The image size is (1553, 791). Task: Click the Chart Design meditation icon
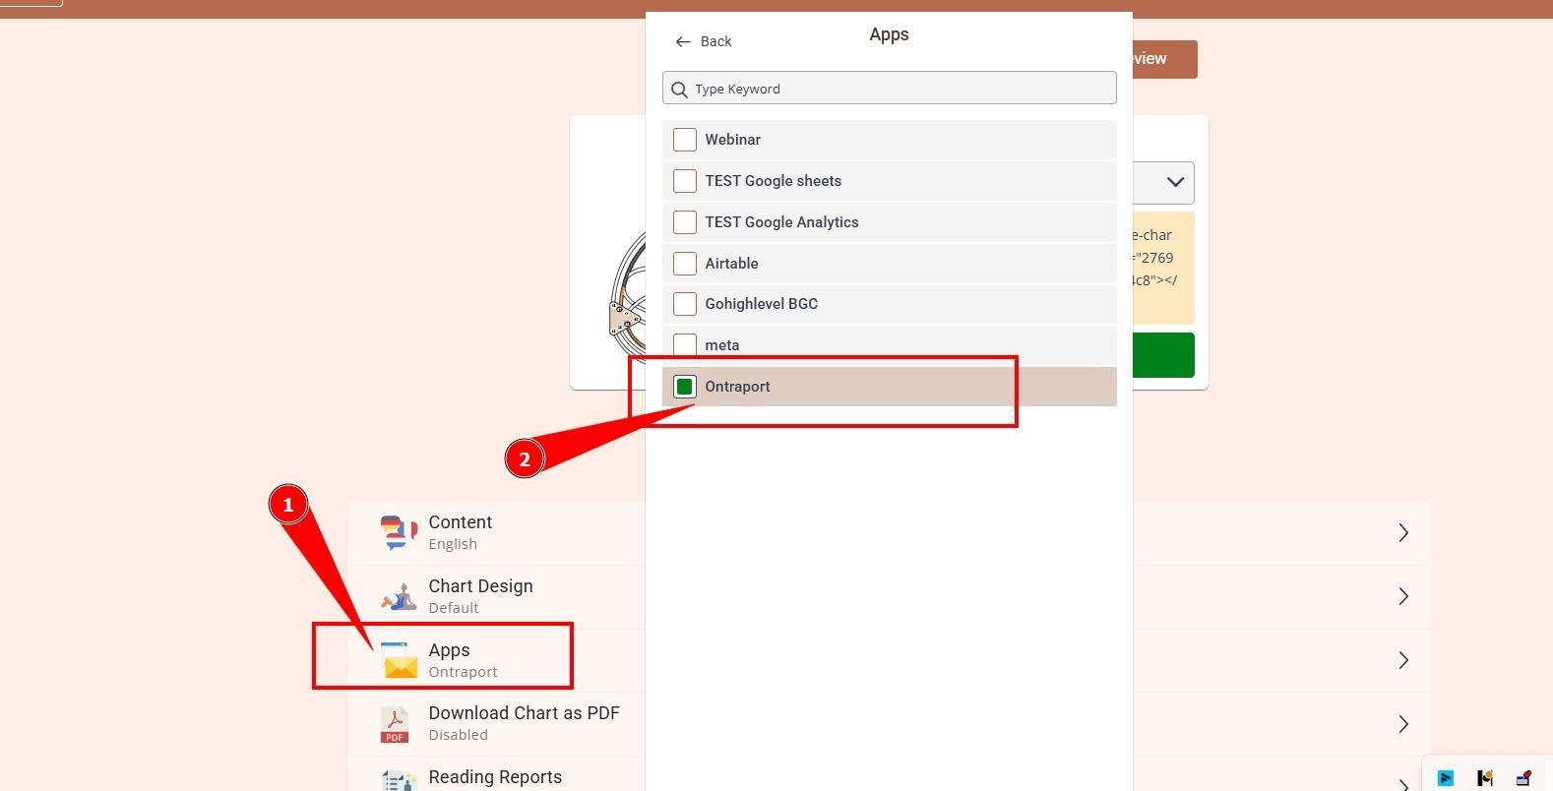(398, 596)
